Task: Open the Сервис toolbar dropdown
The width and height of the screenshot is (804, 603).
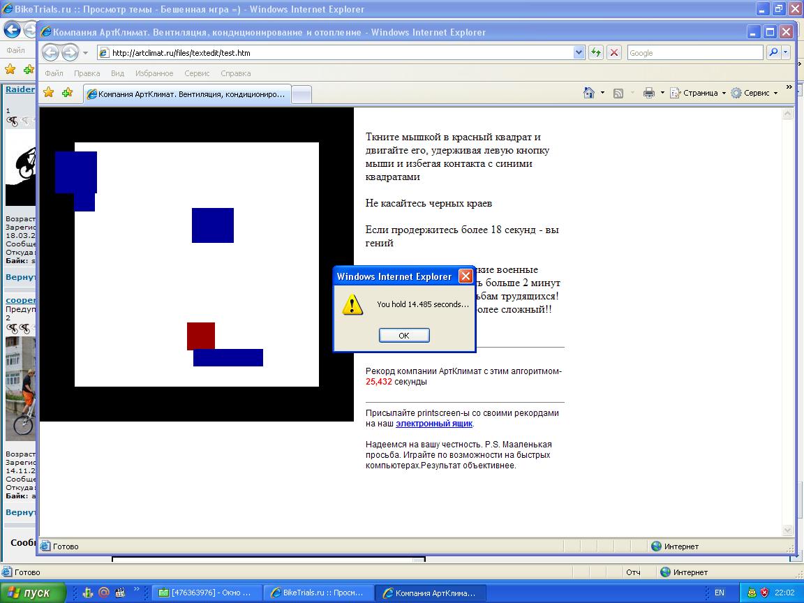Action: [x=755, y=93]
